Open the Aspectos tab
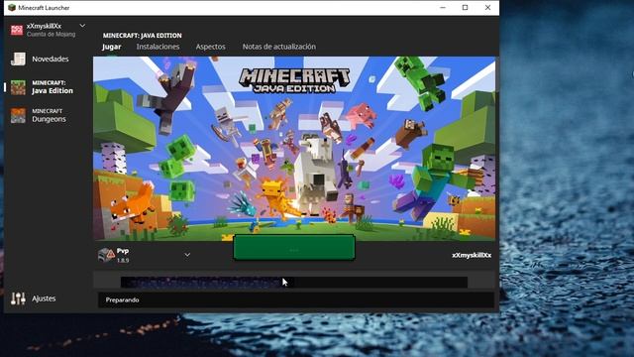Screen dimensions: 634x357 click(x=211, y=47)
